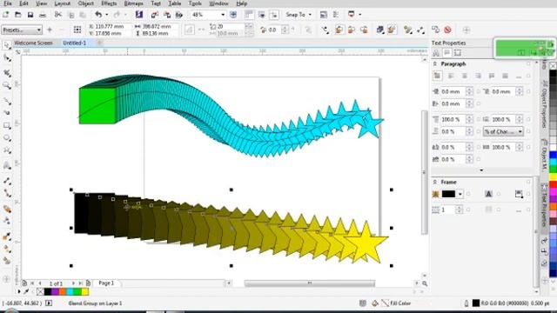Click the Print icon in the standard toolbar
This screenshot has height=313, width=557.
[x=43, y=15]
